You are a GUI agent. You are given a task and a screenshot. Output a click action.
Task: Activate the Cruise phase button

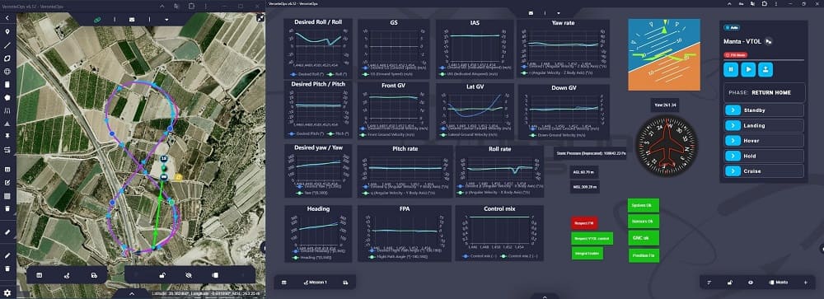tap(764, 171)
